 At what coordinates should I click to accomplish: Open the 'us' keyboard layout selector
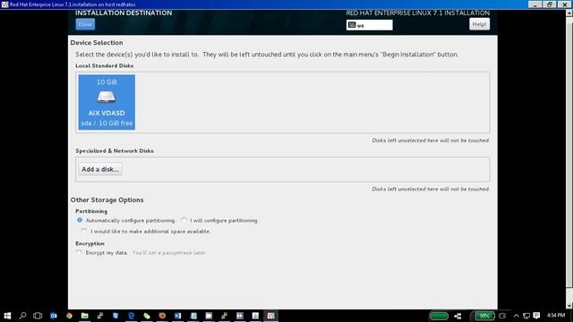(x=370, y=25)
